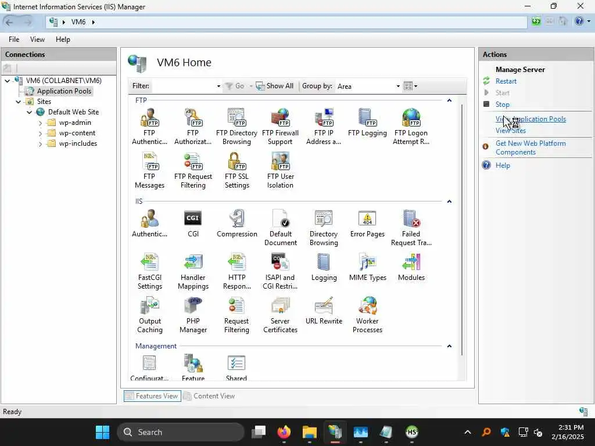
Task: Switch to Content View tab
Action: click(x=209, y=396)
